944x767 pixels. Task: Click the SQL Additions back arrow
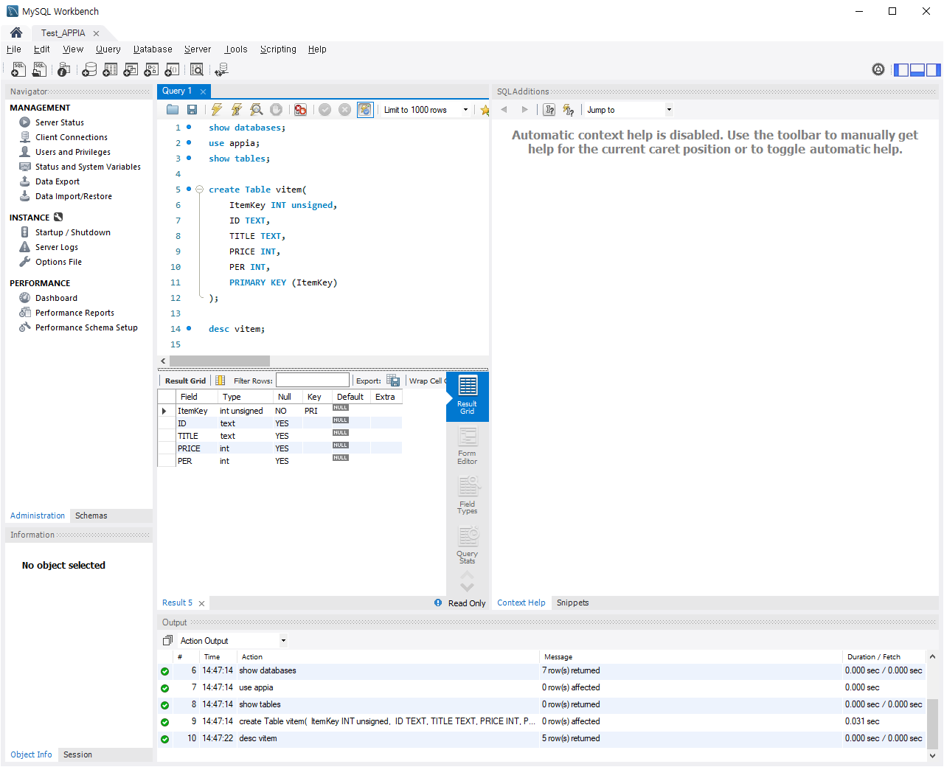pos(504,110)
